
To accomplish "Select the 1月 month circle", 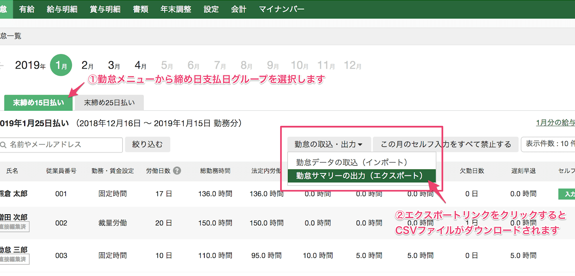I will (x=61, y=65).
